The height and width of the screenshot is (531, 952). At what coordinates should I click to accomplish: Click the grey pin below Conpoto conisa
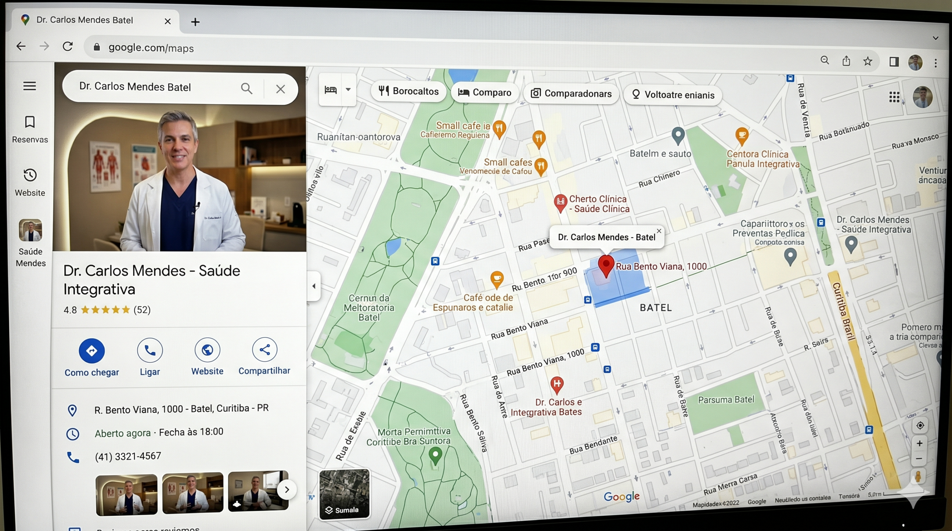click(x=790, y=257)
